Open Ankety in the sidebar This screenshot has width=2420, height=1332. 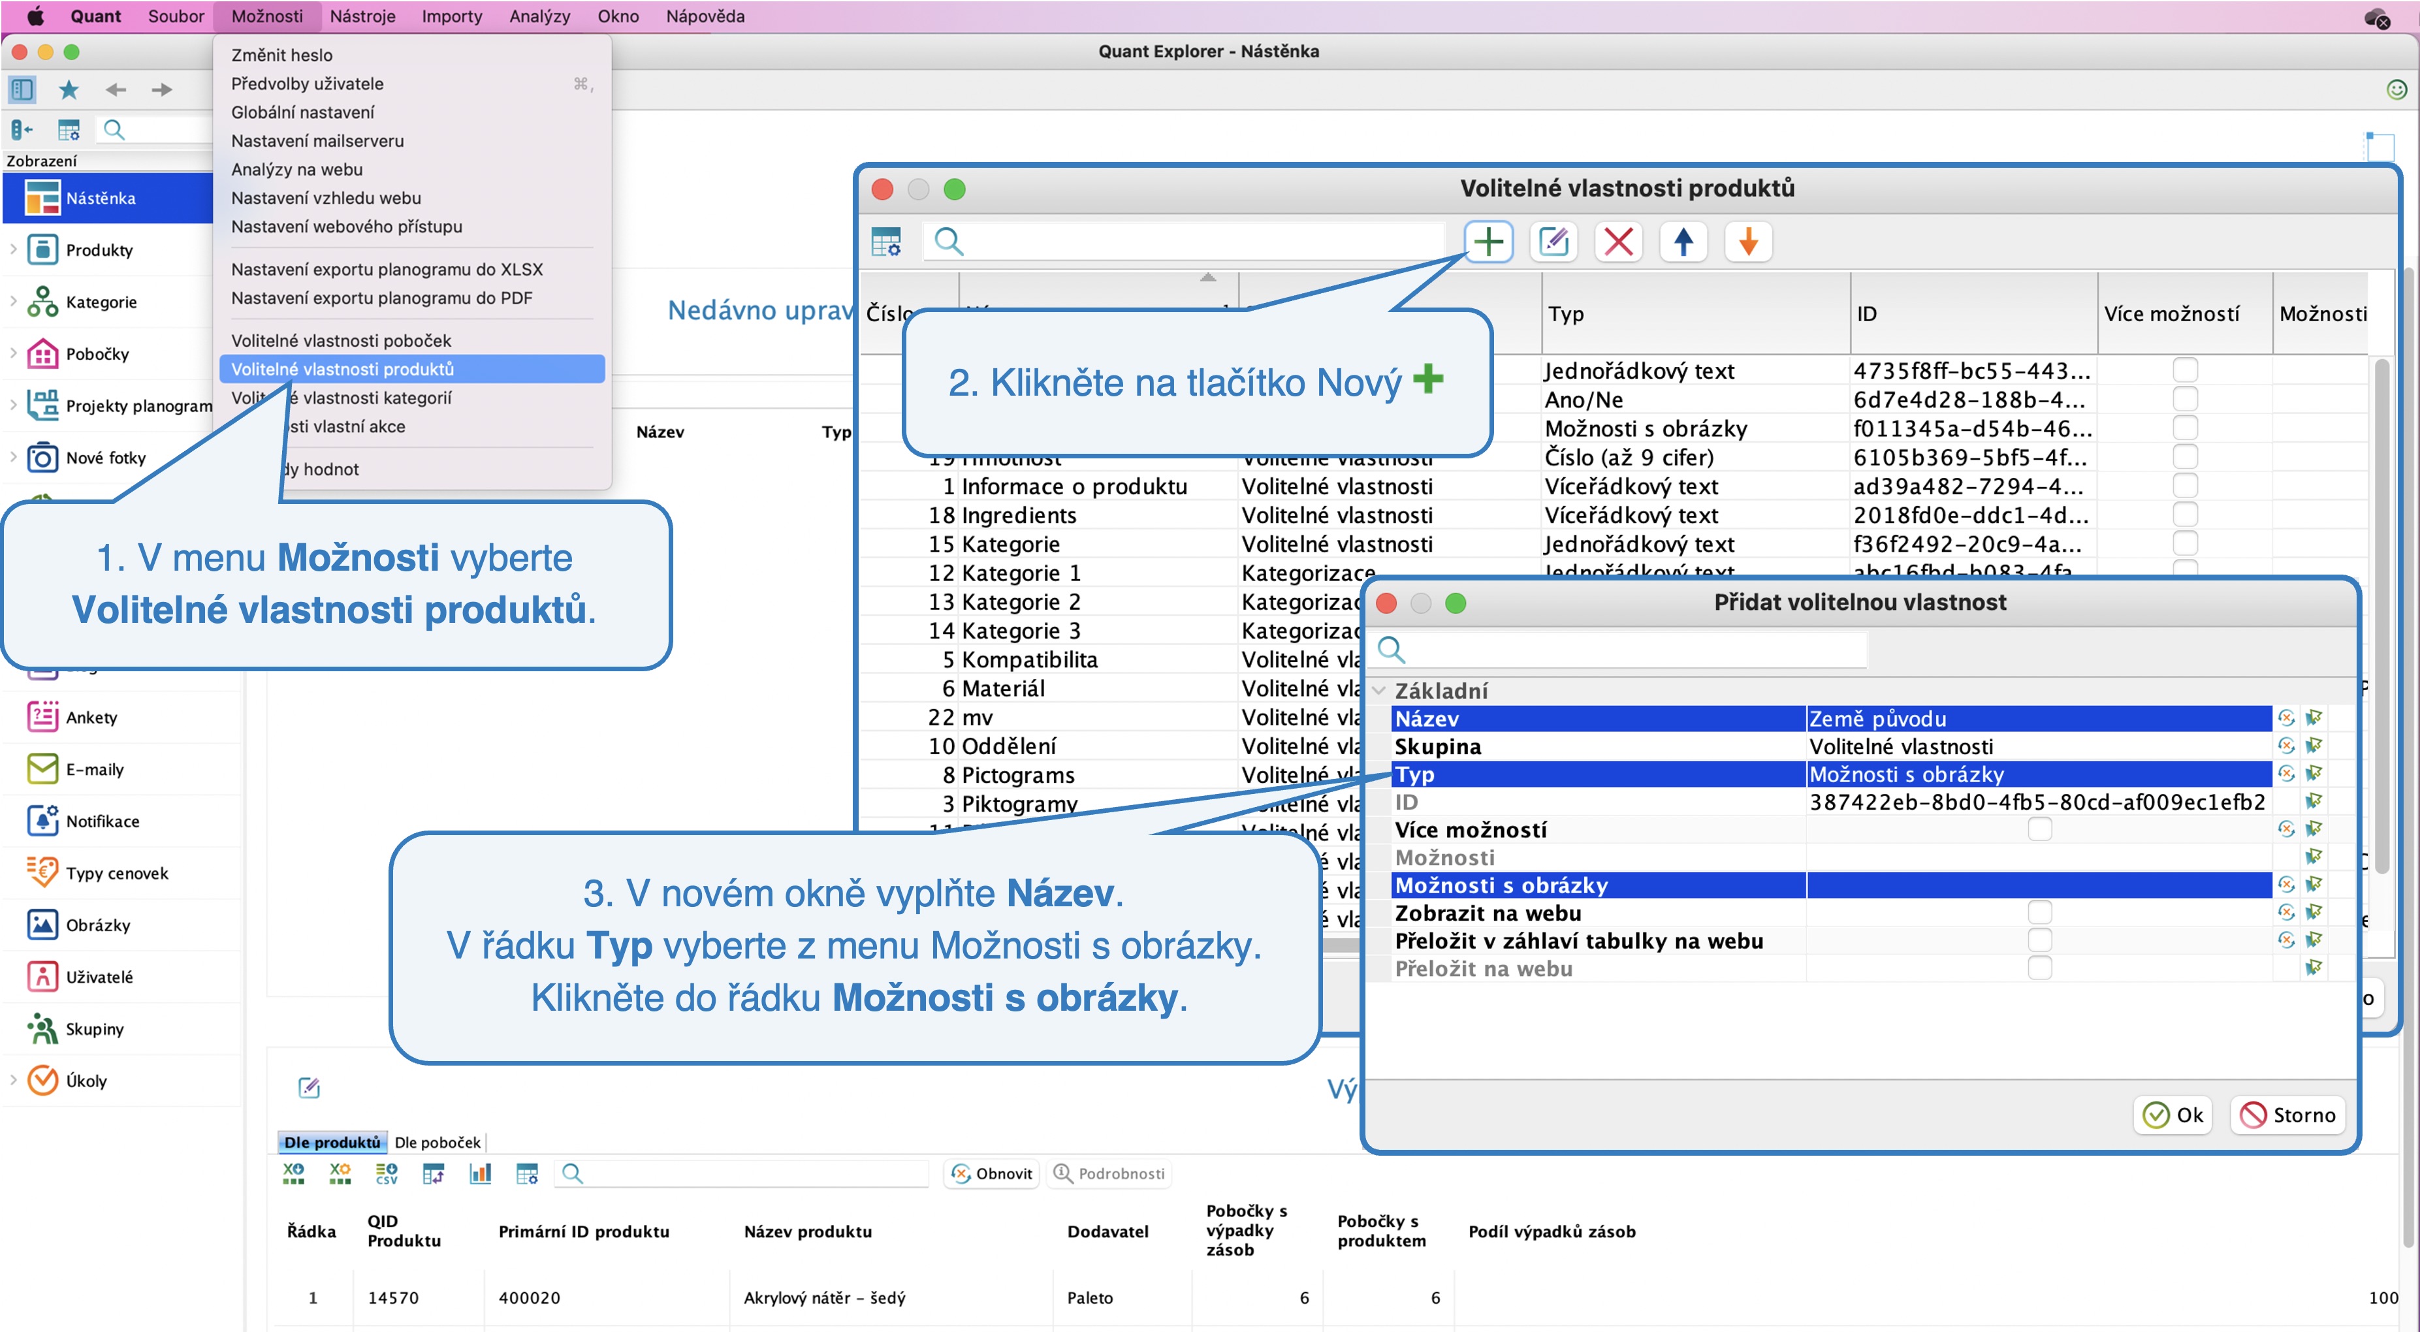91,718
